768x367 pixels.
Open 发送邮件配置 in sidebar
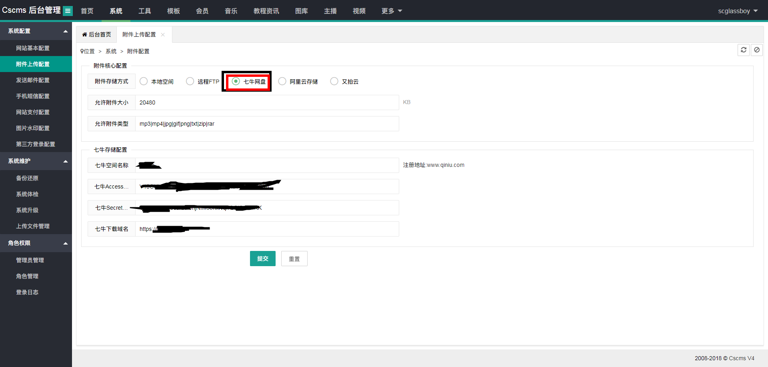click(x=36, y=80)
